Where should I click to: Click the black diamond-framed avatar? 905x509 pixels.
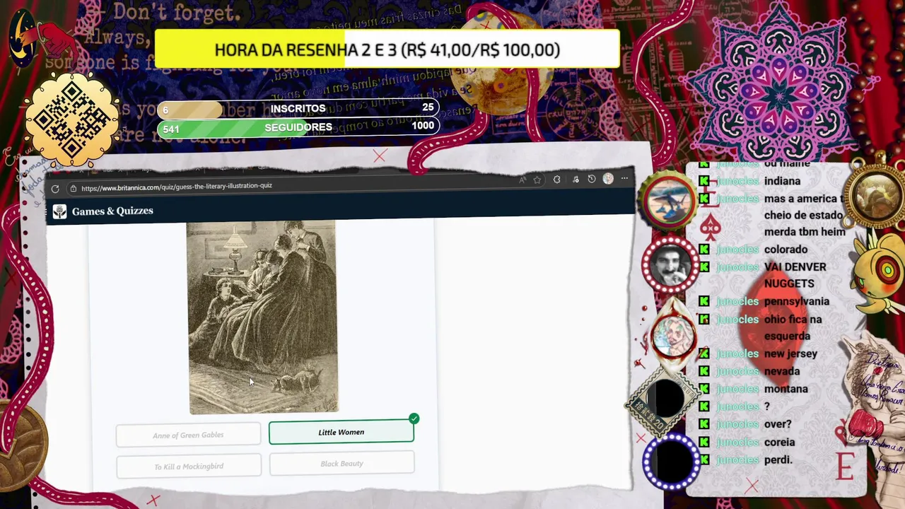[x=662, y=399]
